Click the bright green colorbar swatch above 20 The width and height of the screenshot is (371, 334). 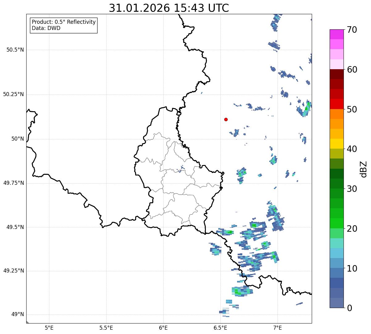click(x=337, y=223)
